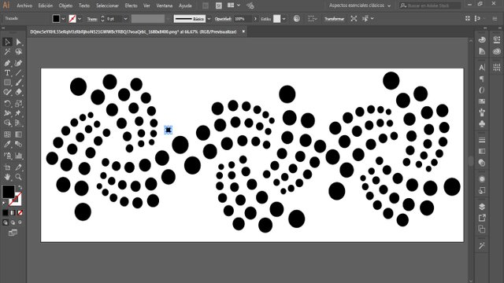
Task: Pick the Rectangle tool
Action: [x=7, y=83]
